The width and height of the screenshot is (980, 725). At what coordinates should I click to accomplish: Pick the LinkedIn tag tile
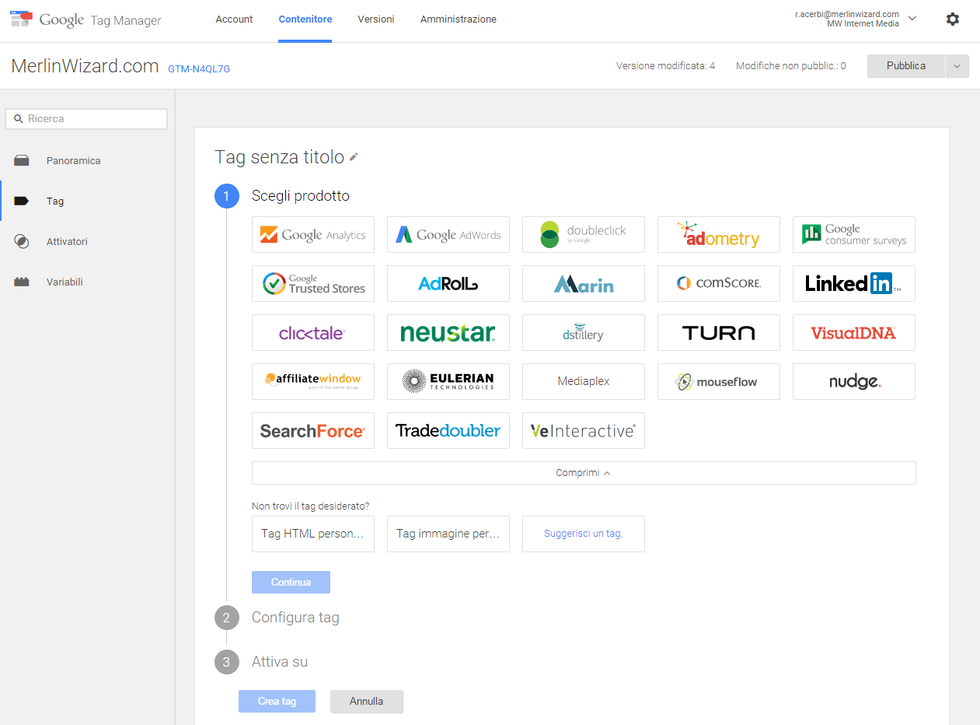click(853, 284)
